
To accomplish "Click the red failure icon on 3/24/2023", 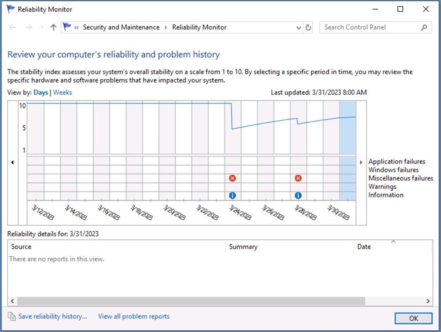I will coord(232,178).
